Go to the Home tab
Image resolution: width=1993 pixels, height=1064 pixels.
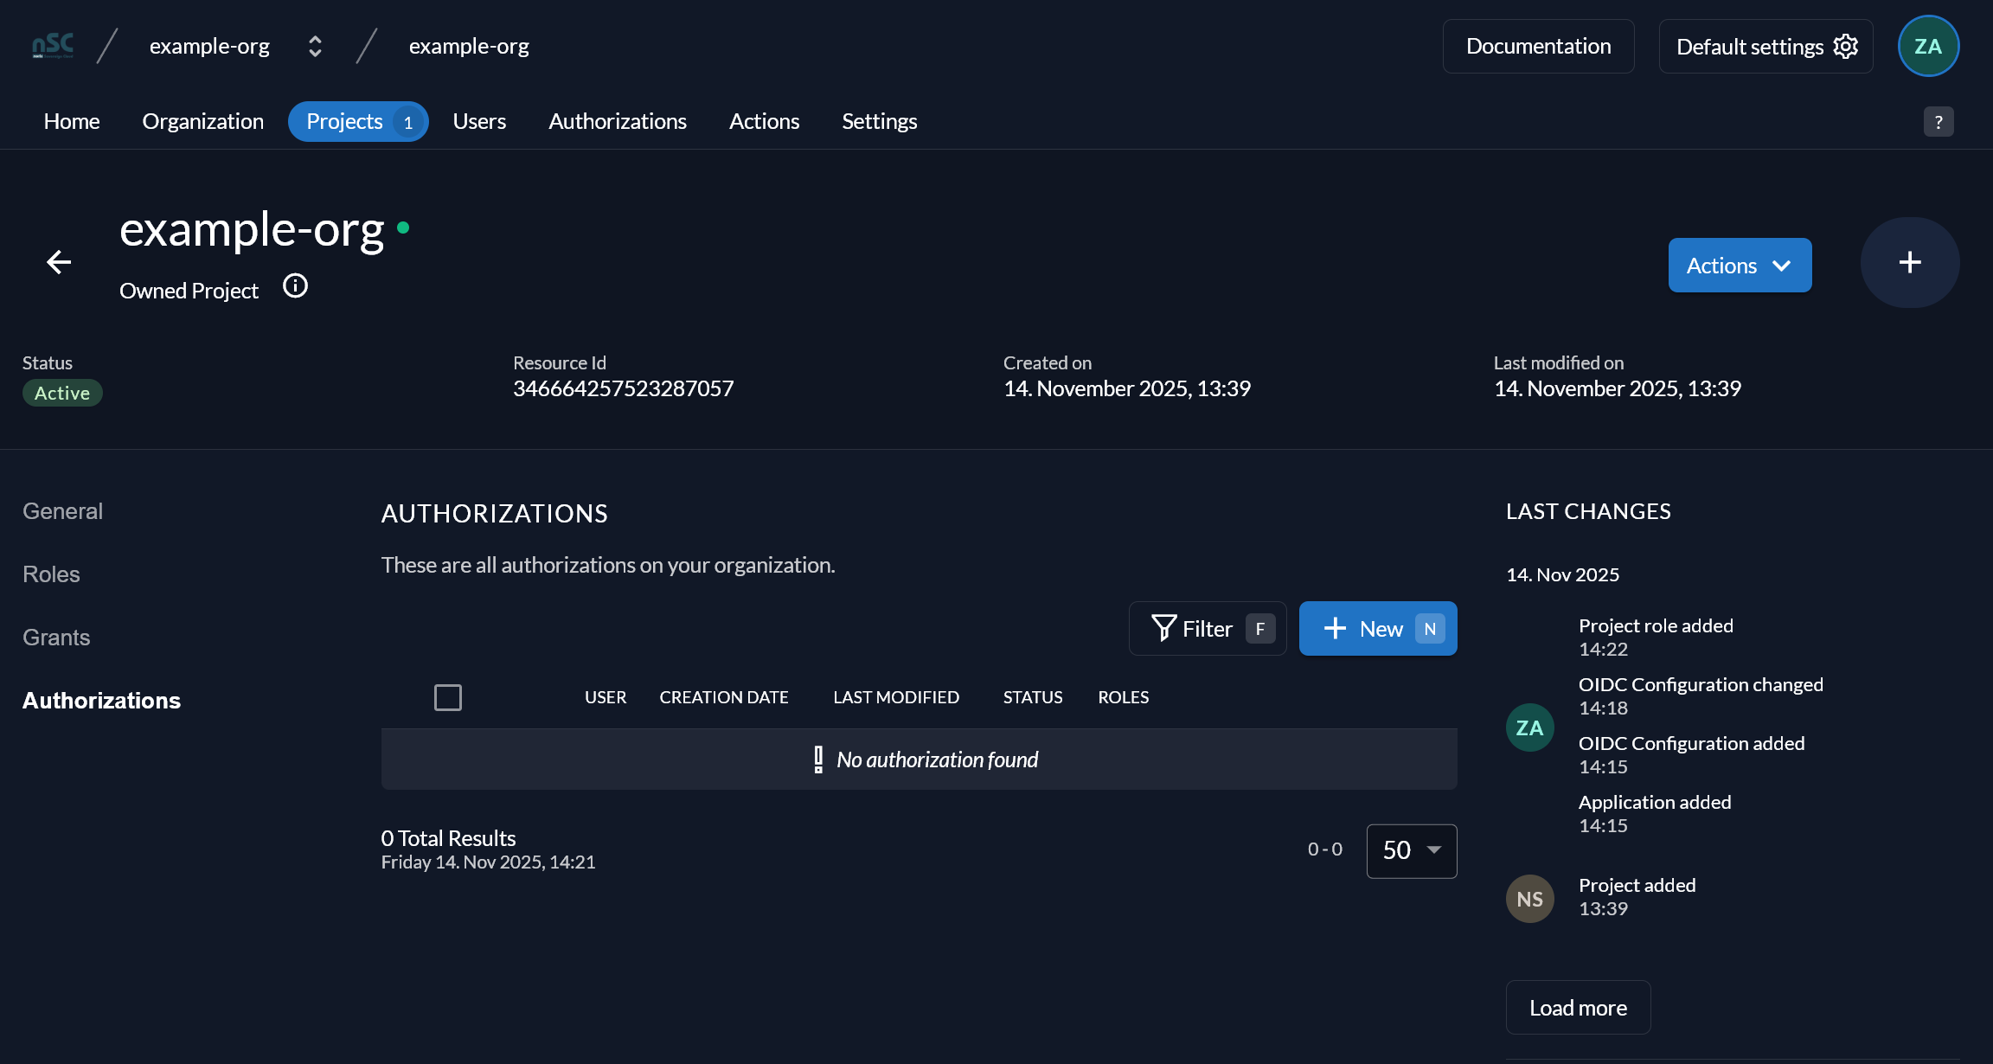(72, 121)
